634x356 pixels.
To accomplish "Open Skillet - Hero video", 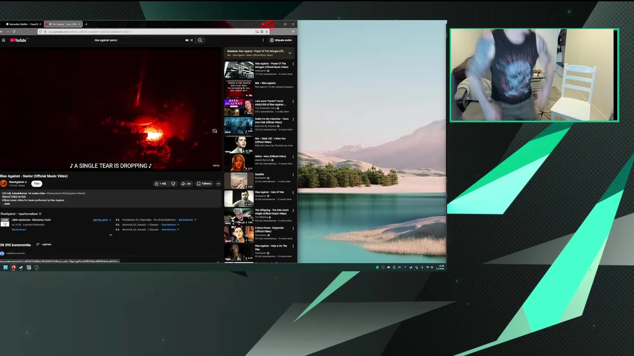I will [x=239, y=163].
